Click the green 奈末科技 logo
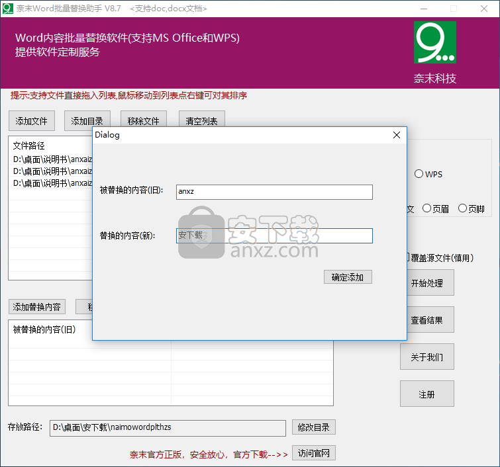 point(435,43)
